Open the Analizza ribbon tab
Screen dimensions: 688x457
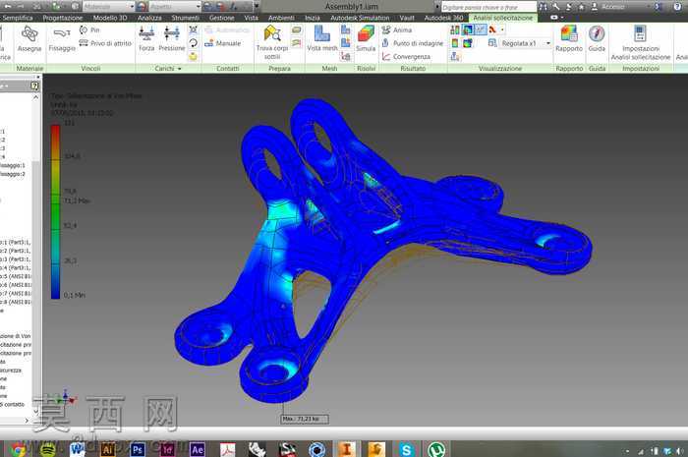(x=149, y=18)
